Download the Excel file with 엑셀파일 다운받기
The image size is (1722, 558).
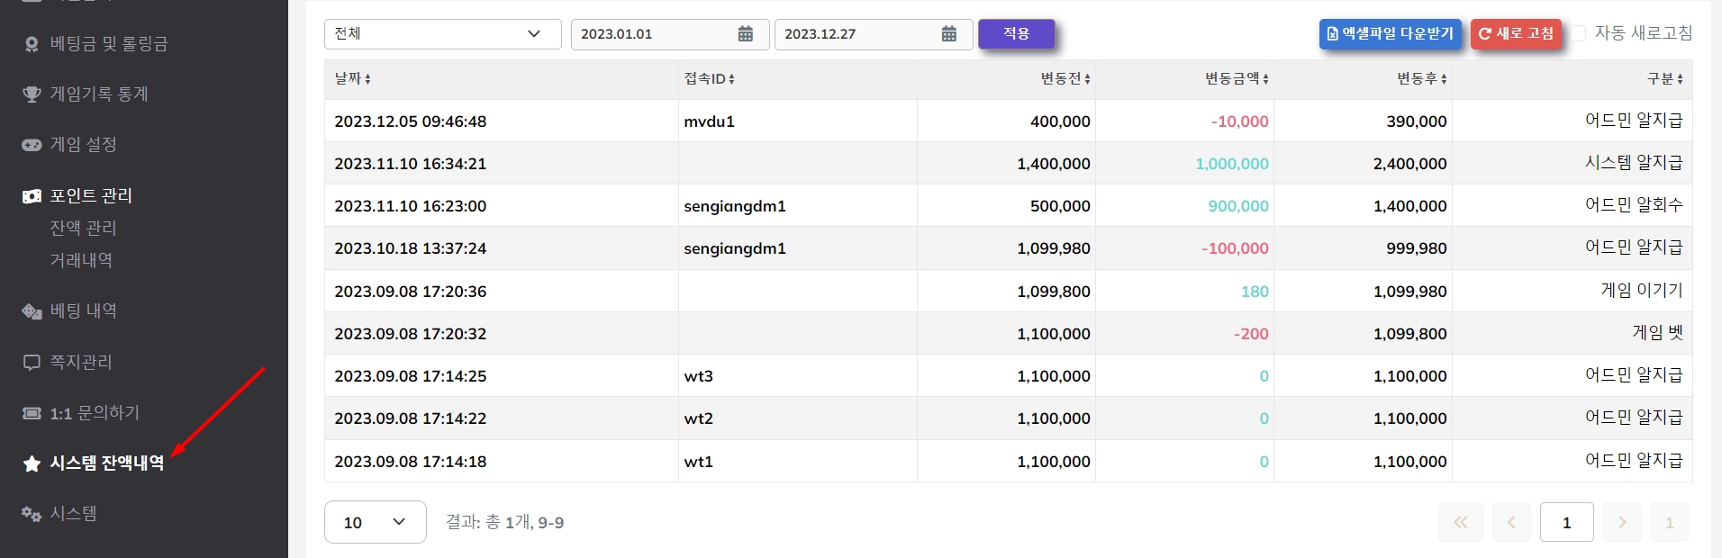click(x=1390, y=33)
